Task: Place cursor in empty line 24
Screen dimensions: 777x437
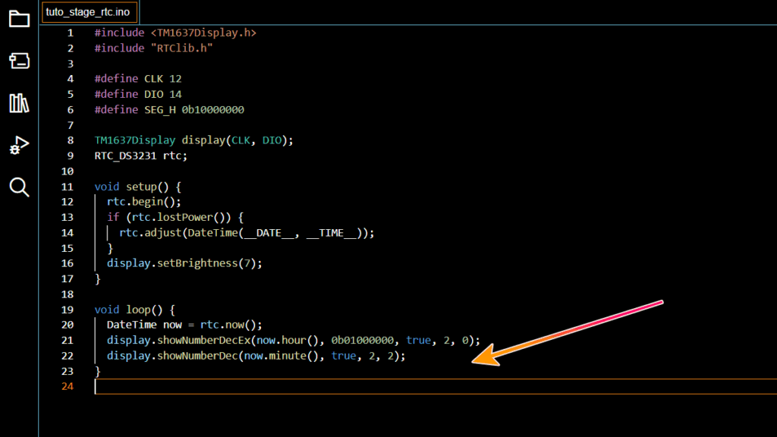Action: pos(436,386)
